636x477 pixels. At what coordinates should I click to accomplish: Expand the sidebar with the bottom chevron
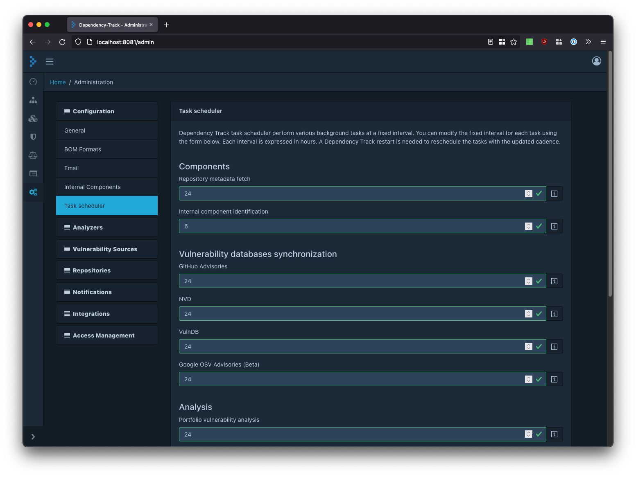pyautogui.click(x=33, y=436)
